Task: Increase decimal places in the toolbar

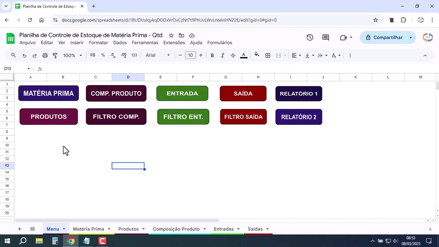Action: (124, 55)
